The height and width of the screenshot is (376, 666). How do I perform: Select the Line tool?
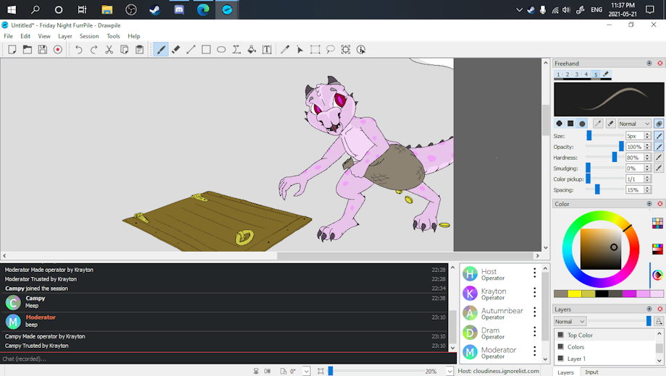pyautogui.click(x=191, y=50)
